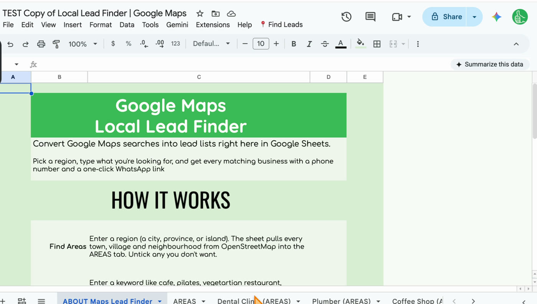Star this spreadsheet document
Viewport: 537px width, 304px height.
(x=200, y=14)
